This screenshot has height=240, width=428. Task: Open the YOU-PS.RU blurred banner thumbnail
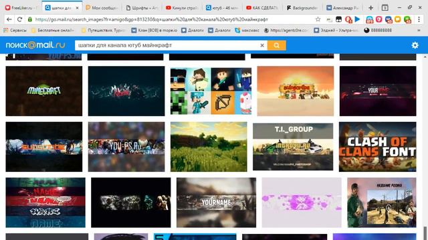tap(126, 147)
